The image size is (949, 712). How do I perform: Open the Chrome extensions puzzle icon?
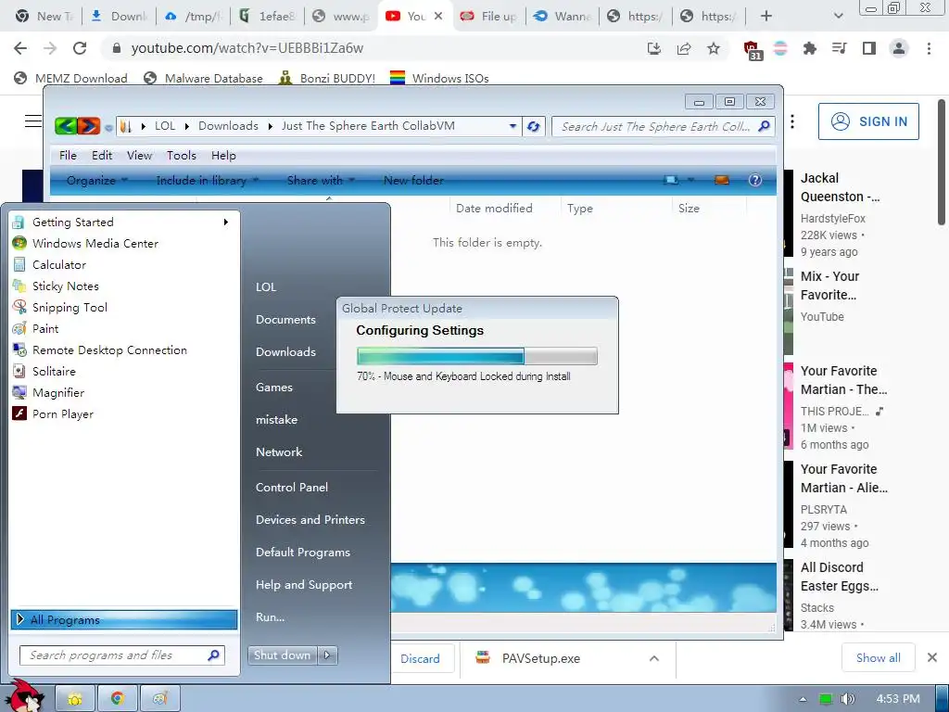pyautogui.click(x=809, y=48)
